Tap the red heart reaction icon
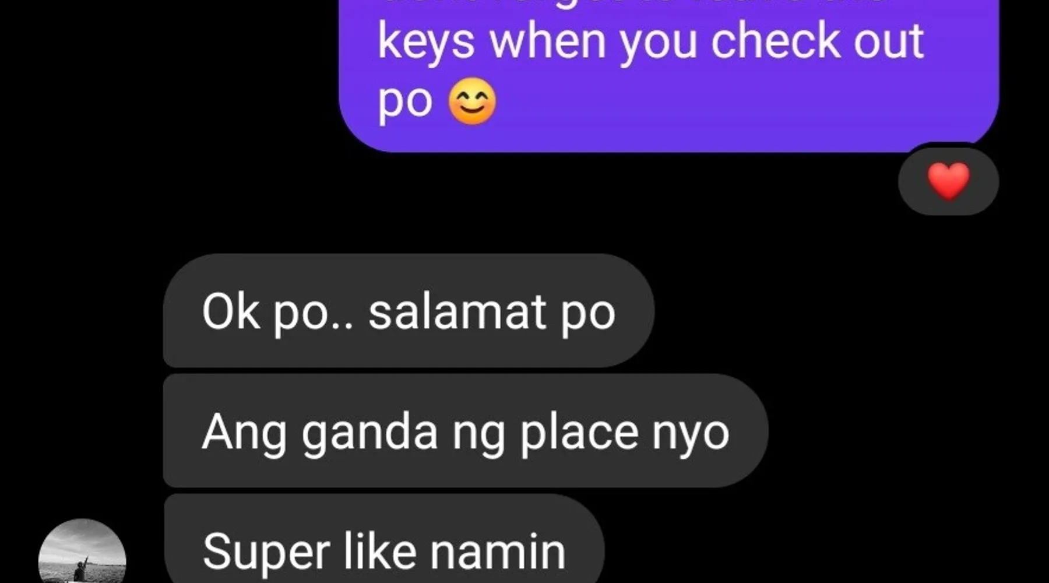Image resolution: width=1049 pixels, height=583 pixels. 949,181
